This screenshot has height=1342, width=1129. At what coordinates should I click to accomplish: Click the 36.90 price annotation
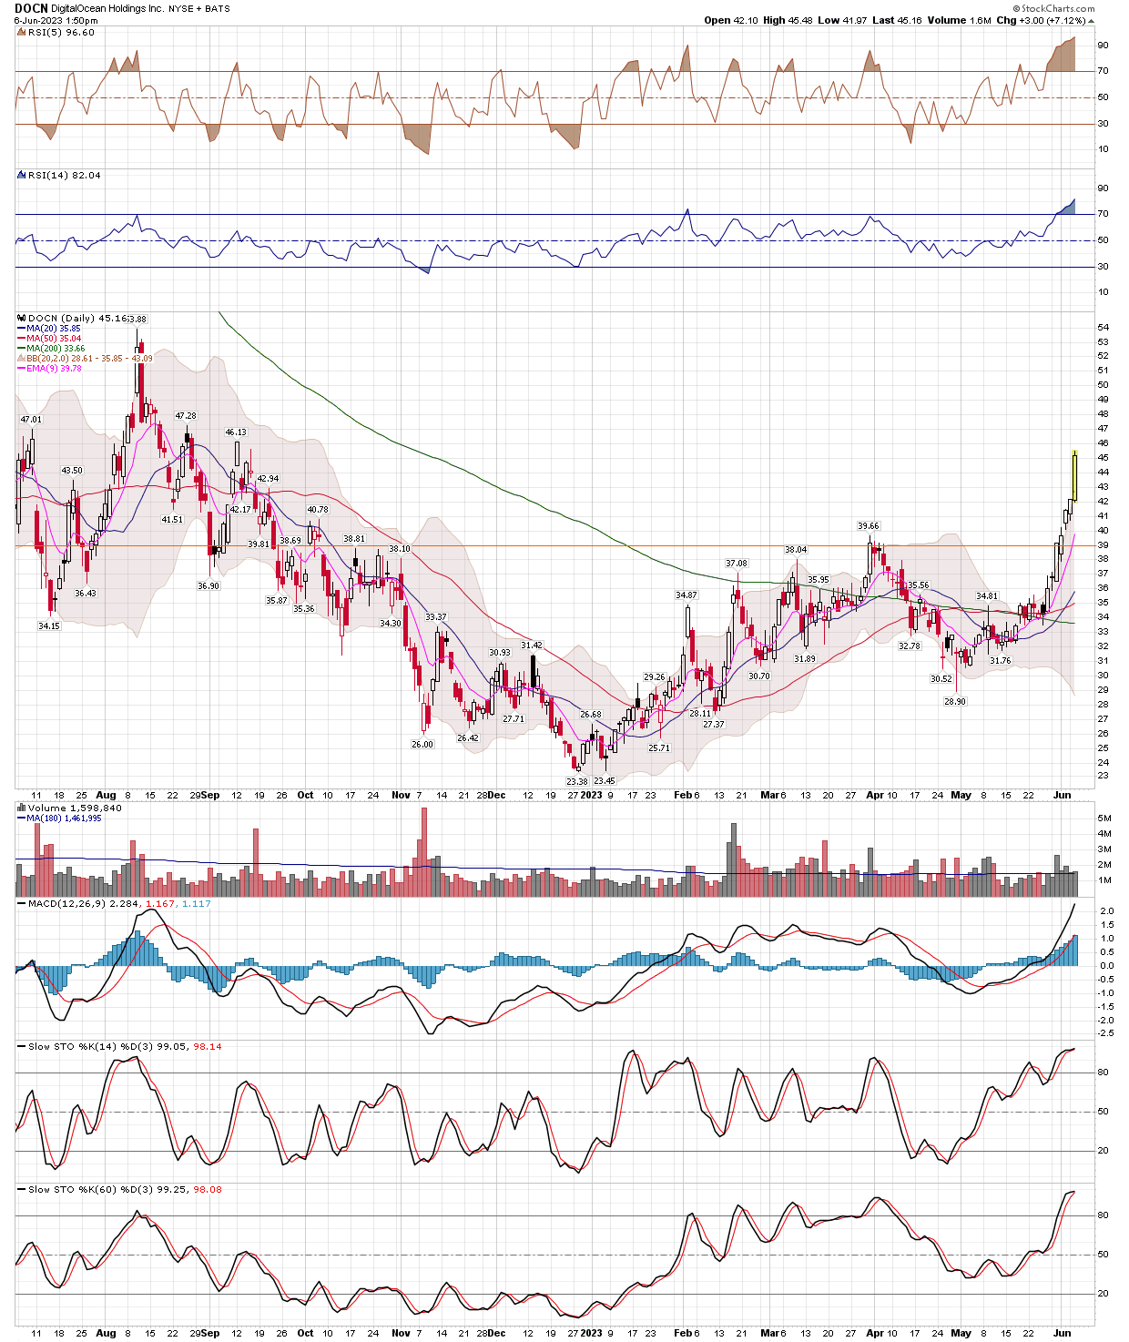209,585
